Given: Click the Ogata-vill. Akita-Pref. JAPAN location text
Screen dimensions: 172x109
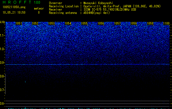Looking at the screenshot, I should coord(122,6).
